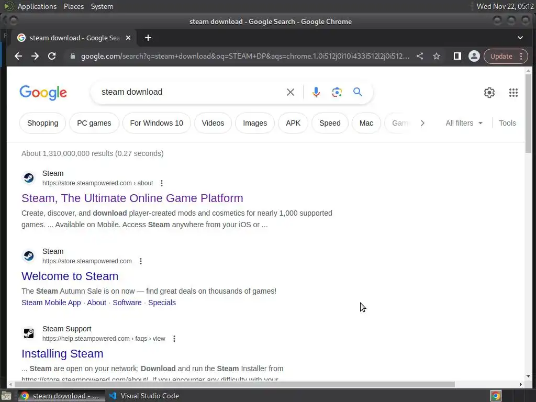This screenshot has height=402, width=536.
Task: Filter results by PC games
Action: [94, 123]
